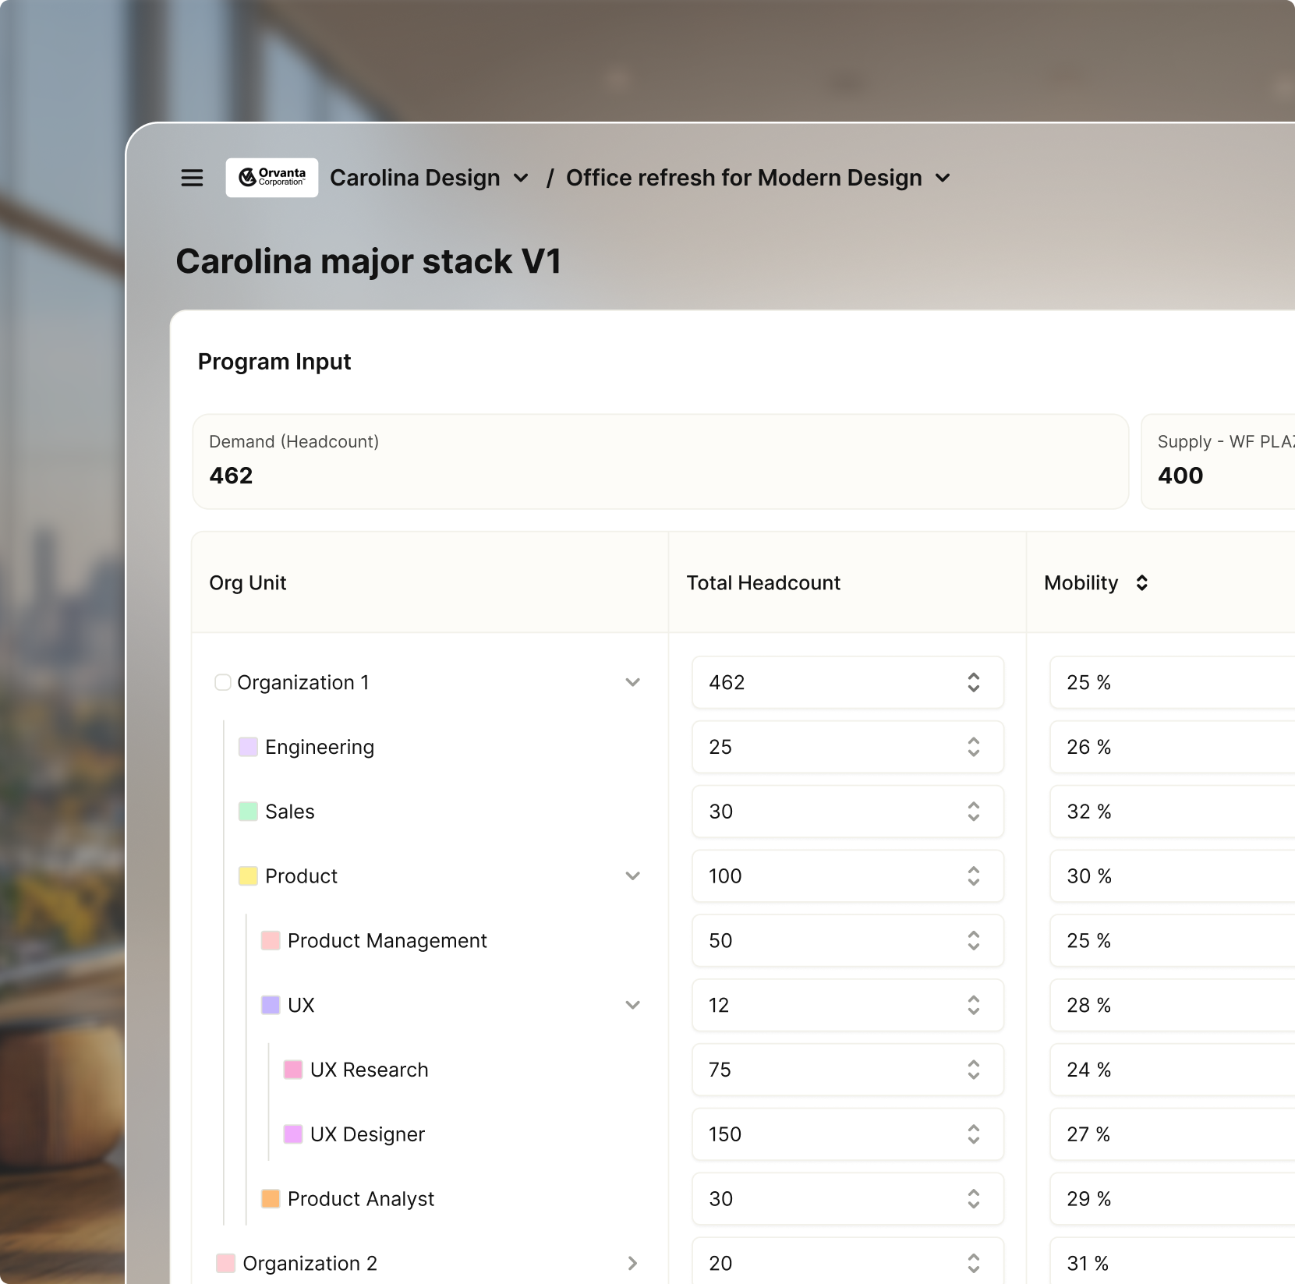Click the Sales green color swatch
Image resolution: width=1295 pixels, height=1284 pixels.
click(248, 812)
